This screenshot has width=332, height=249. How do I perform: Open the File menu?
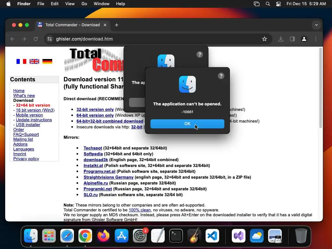pos(41,4)
